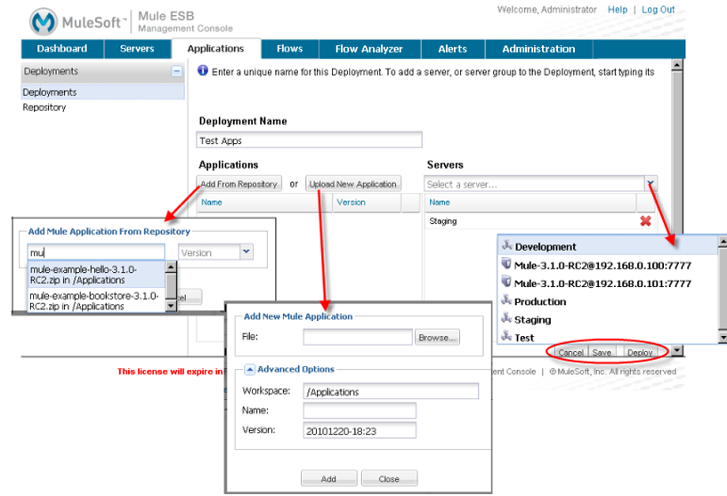Remove the Staging server with red X
This screenshot has width=727, height=496.
[x=645, y=221]
